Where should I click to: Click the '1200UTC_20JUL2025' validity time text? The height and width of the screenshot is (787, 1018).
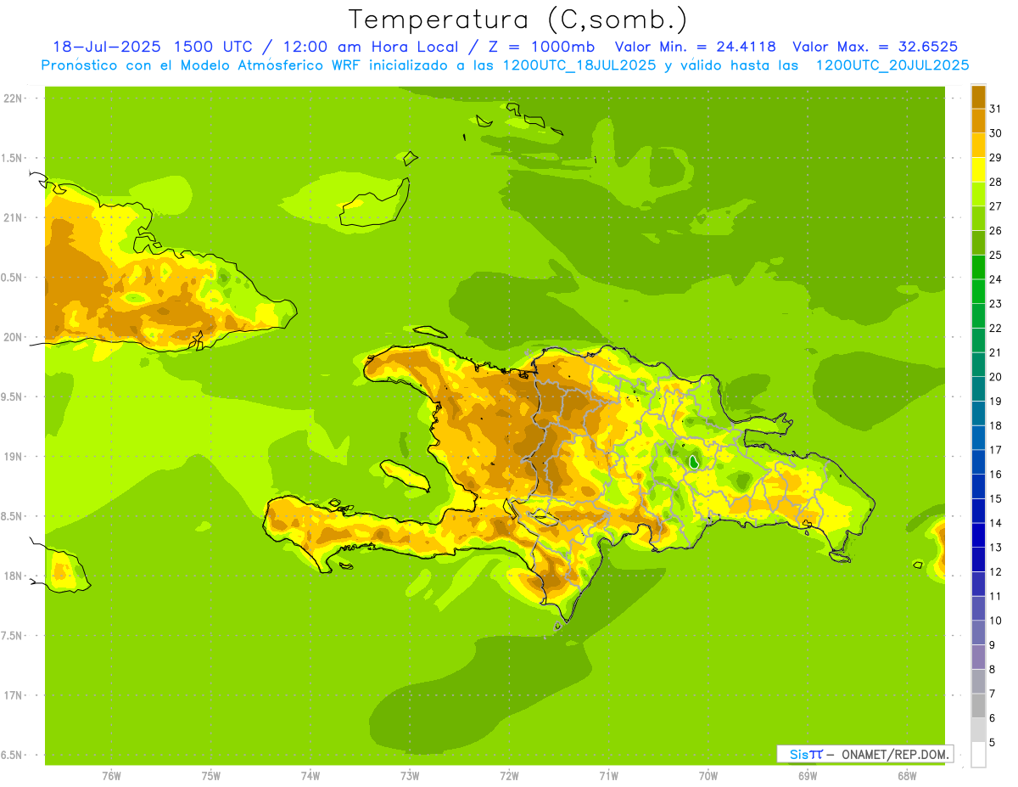[x=892, y=65]
